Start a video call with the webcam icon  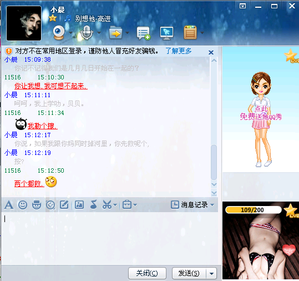(x=59, y=33)
